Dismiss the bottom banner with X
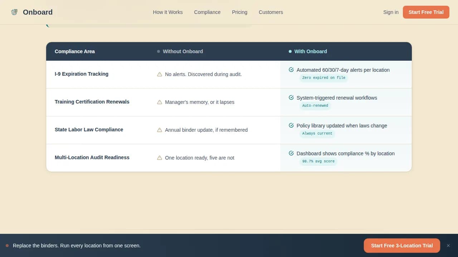 point(448,246)
